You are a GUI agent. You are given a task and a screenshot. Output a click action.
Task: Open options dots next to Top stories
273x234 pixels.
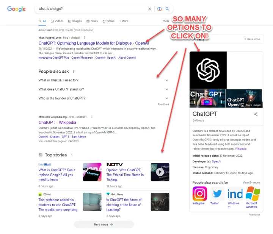pyautogui.click(x=71, y=155)
